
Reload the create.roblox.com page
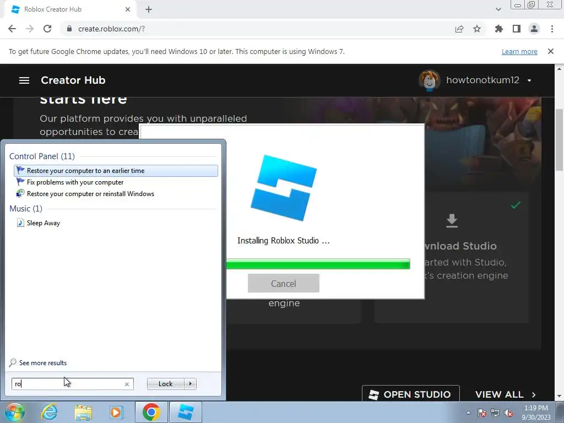(47, 29)
